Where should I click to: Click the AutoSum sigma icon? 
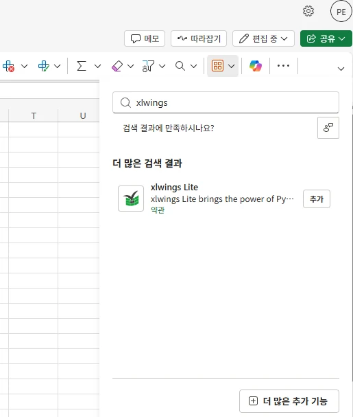pyautogui.click(x=81, y=66)
